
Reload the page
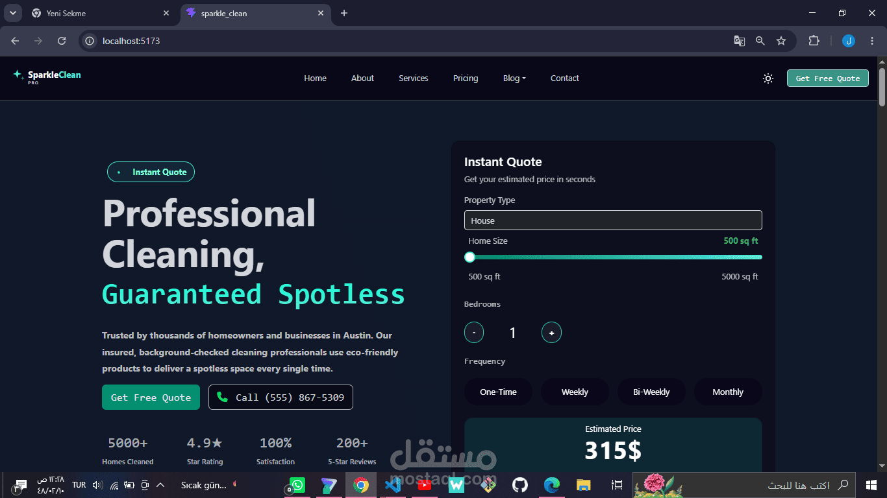[62, 41]
